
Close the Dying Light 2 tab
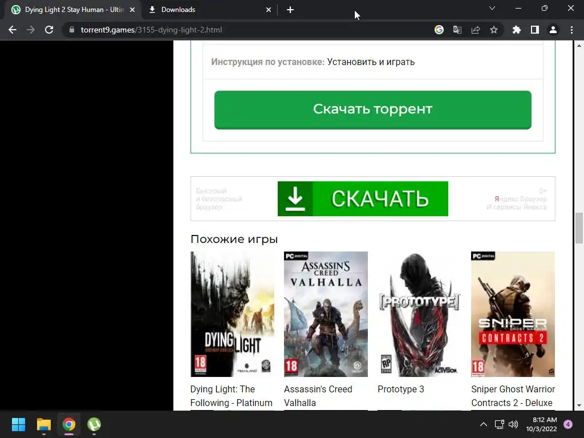point(132,10)
